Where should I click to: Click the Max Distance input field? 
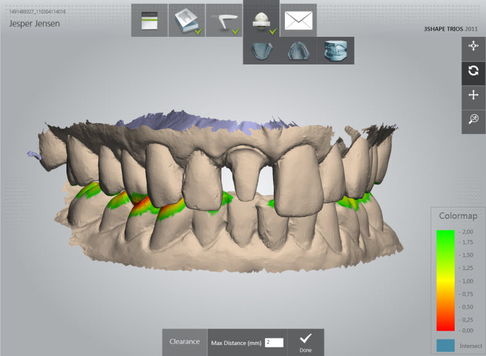[274, 342]
